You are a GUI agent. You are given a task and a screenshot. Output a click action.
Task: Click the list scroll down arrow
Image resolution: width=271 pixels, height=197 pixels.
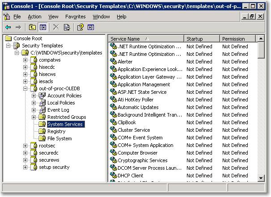pyautogui.click(x=261, y=178)
